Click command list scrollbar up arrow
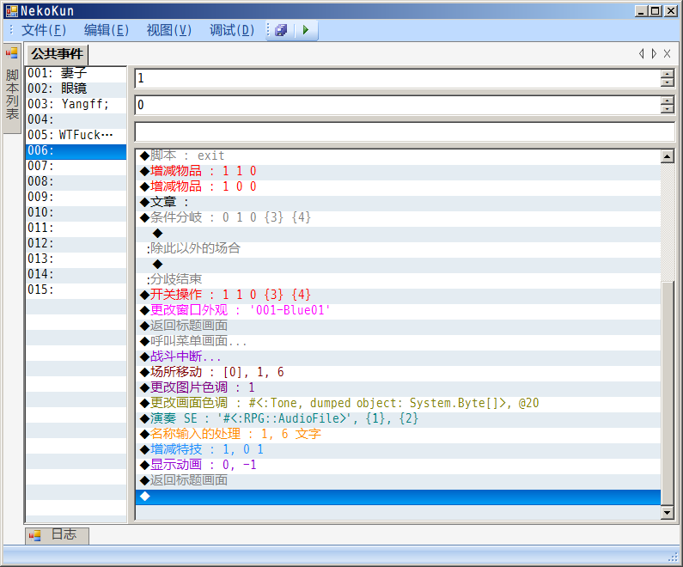 (668, 156)
